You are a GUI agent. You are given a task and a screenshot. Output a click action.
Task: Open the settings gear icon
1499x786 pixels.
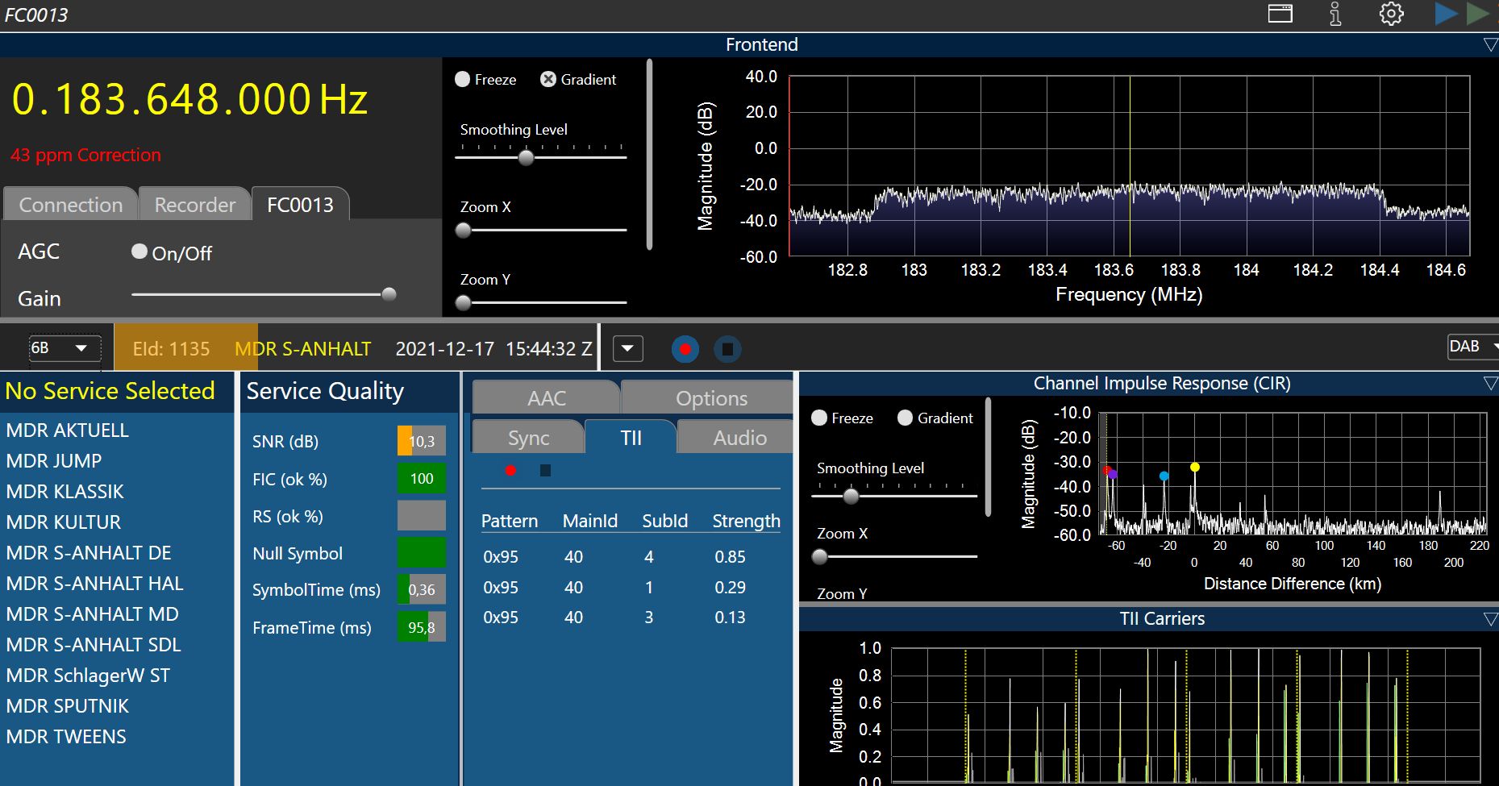(1391, 14)
